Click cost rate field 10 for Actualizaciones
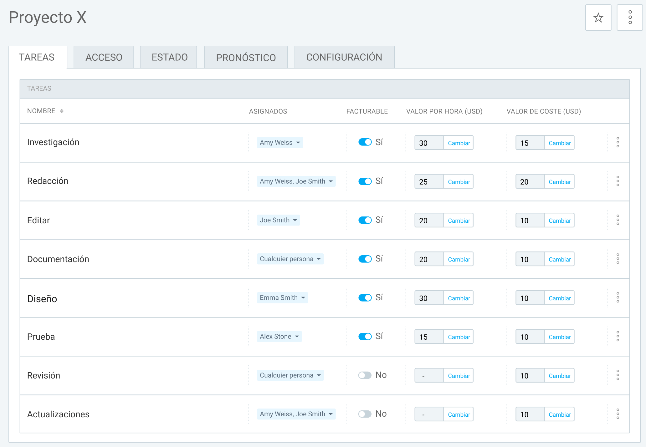Image resolution: width=646 pixels, height=447 pixels. (530, 414)
